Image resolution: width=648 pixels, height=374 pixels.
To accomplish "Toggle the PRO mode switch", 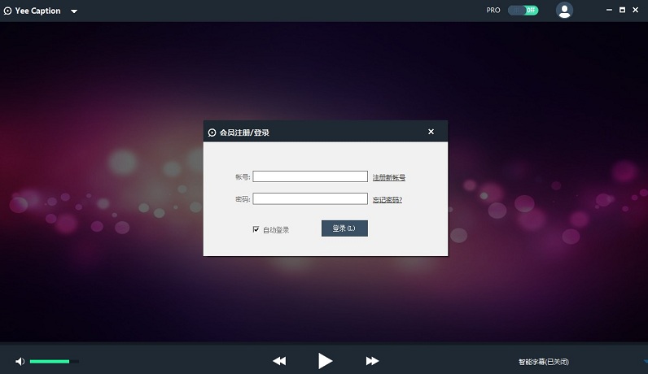I will [523, 11].
